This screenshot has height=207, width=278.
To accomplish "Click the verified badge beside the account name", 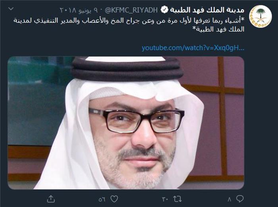I will 164,10.
